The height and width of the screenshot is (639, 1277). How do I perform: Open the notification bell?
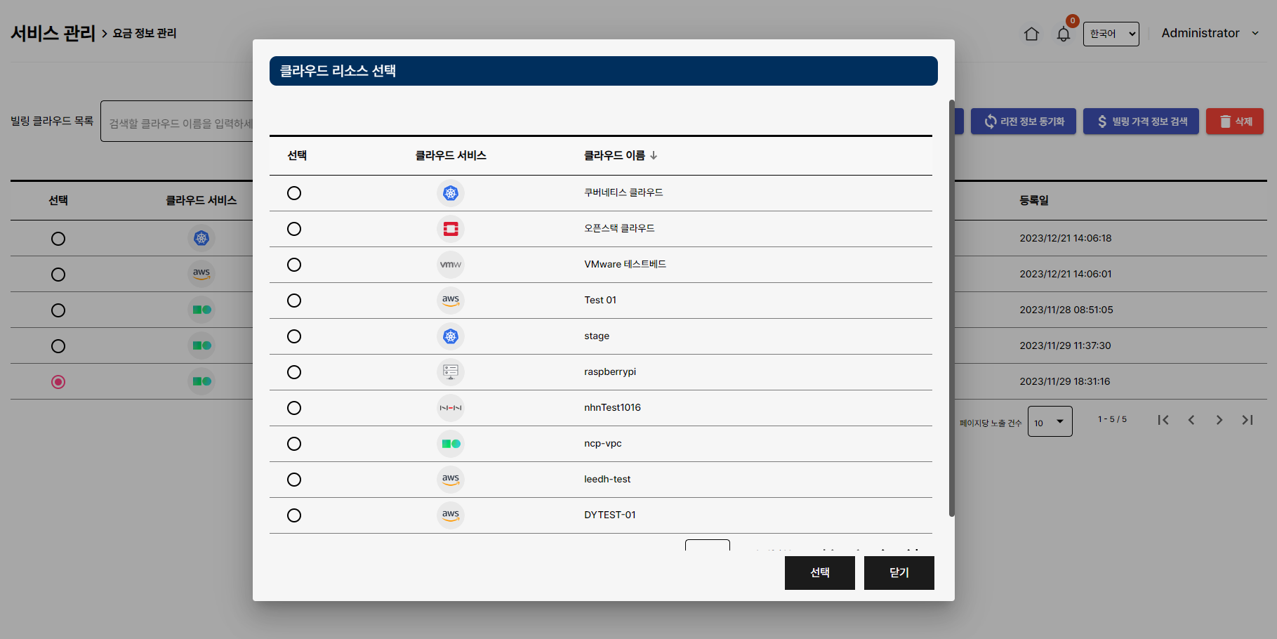(x=1064, y=34)
